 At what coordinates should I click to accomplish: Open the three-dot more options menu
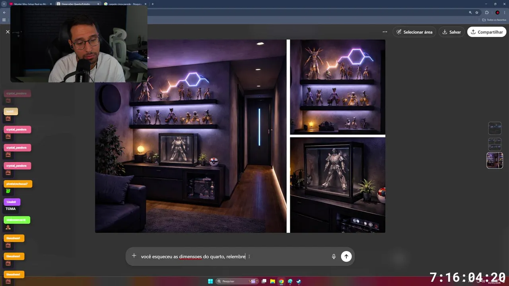[385, 32]
